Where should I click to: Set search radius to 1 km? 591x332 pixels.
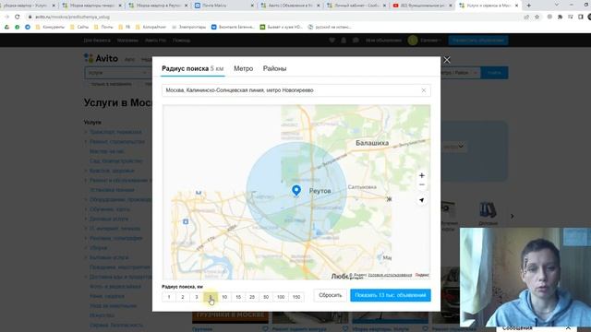coord(169,297)
